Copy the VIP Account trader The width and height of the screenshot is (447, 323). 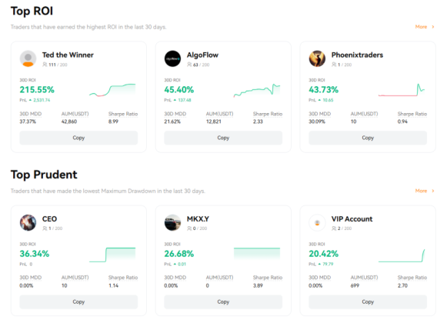pos(368,301)
